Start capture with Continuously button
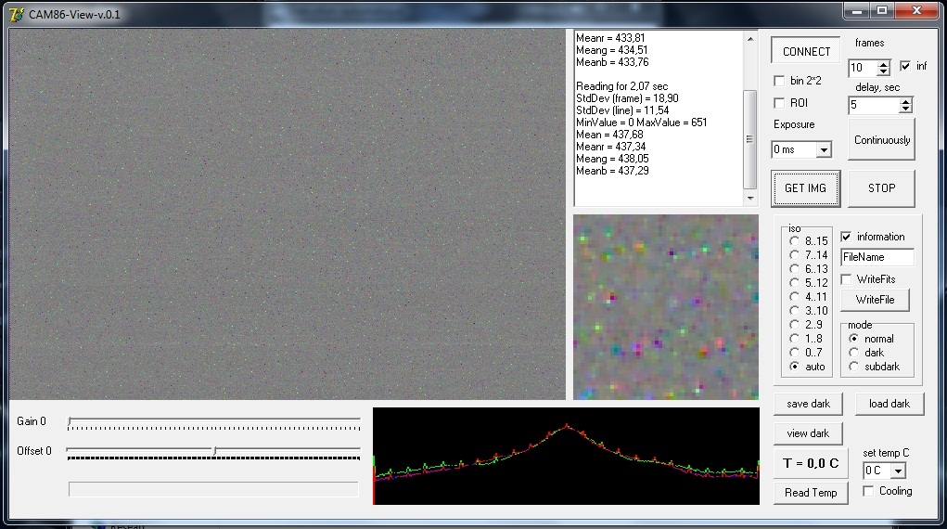The image size is (947, 529). pyautogui.click(x=881, y=139)
